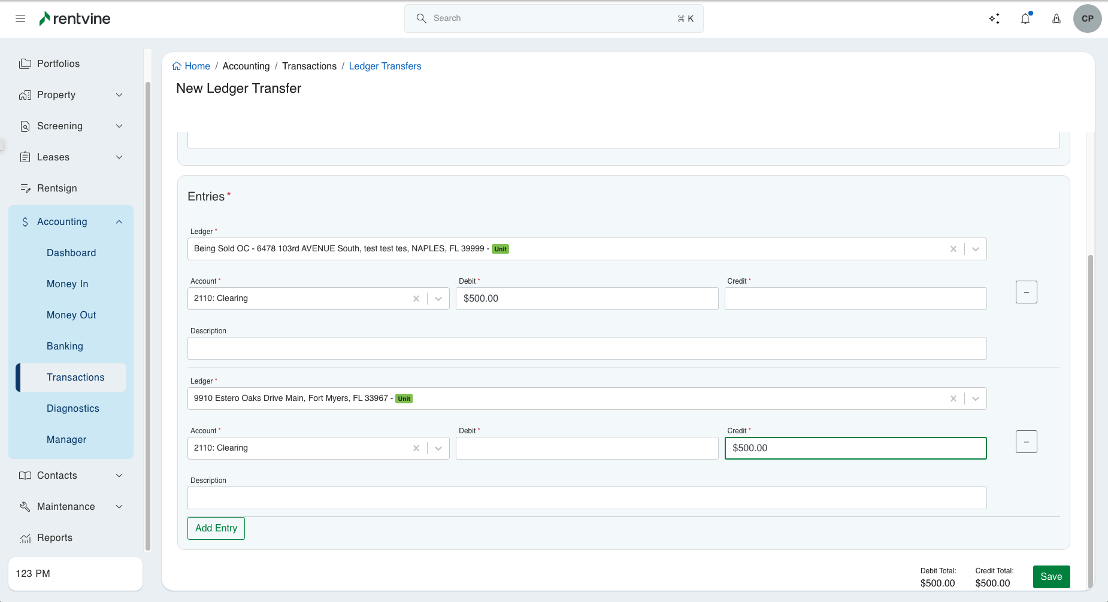The image size is (1108, 602).
Task: Open the CP user avatar menu
Action: click(x=1087, y=19)
